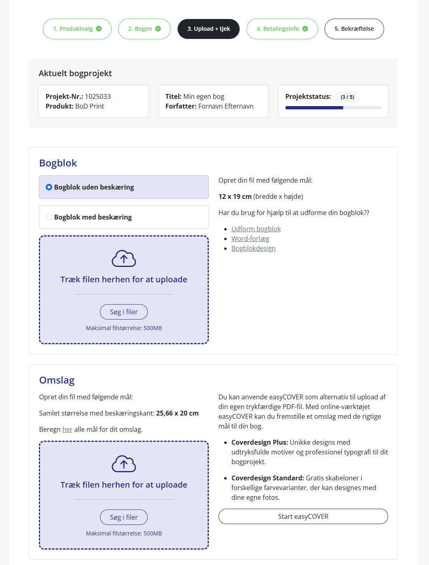
Task: Open the 'Udform bogblok' link
Action: pyautogui.click(x=256, y=229)
